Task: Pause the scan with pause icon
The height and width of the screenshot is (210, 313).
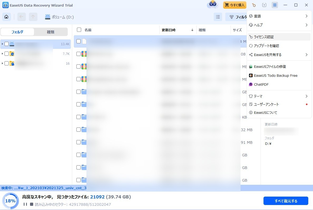Action: pos(25,204)
